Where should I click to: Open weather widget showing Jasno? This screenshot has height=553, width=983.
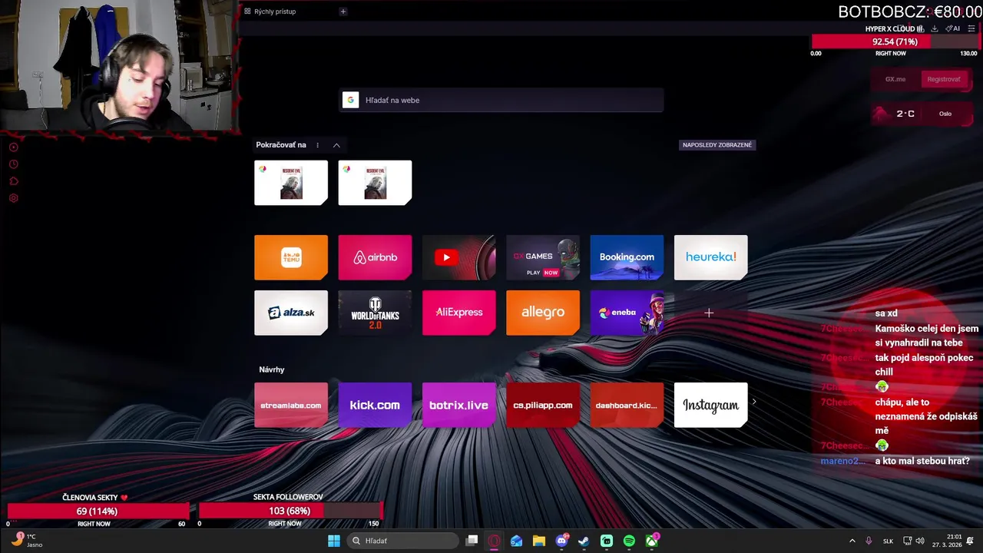point(26,541)
